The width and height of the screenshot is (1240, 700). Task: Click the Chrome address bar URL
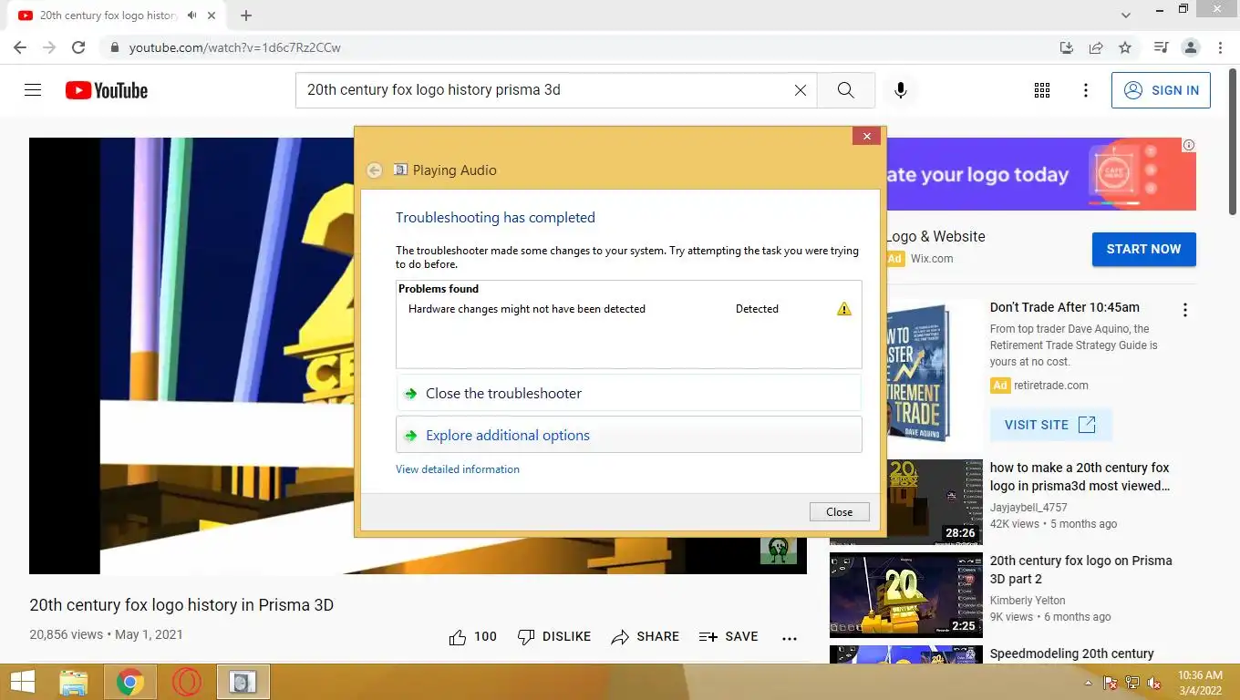point(234,47)
